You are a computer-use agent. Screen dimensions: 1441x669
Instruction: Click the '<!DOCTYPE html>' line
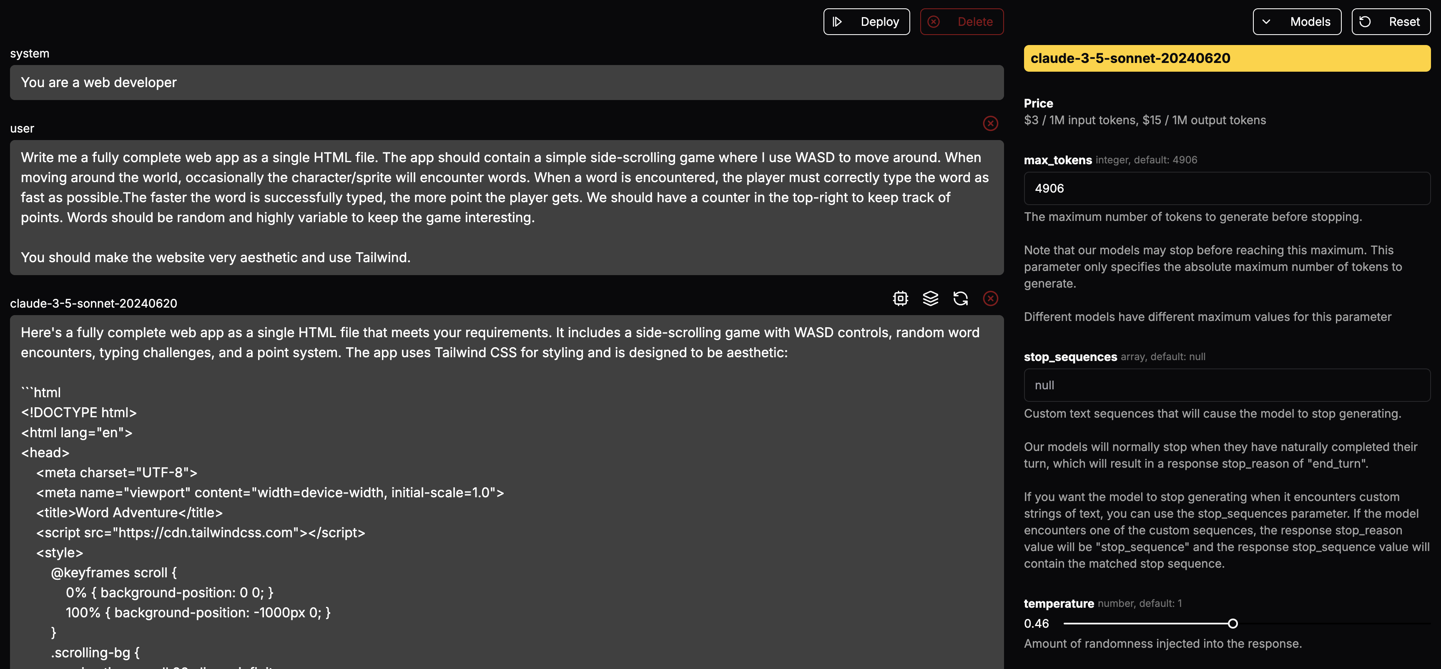[79, 413]
